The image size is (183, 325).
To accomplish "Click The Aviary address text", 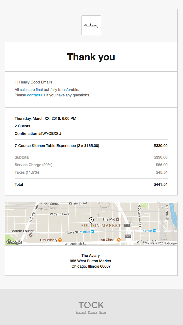I will (91, 261).
